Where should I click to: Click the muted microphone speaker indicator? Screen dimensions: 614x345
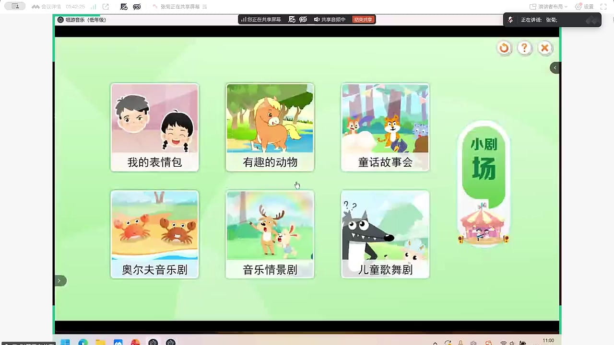pyautogui.click(x=511, y=20)
